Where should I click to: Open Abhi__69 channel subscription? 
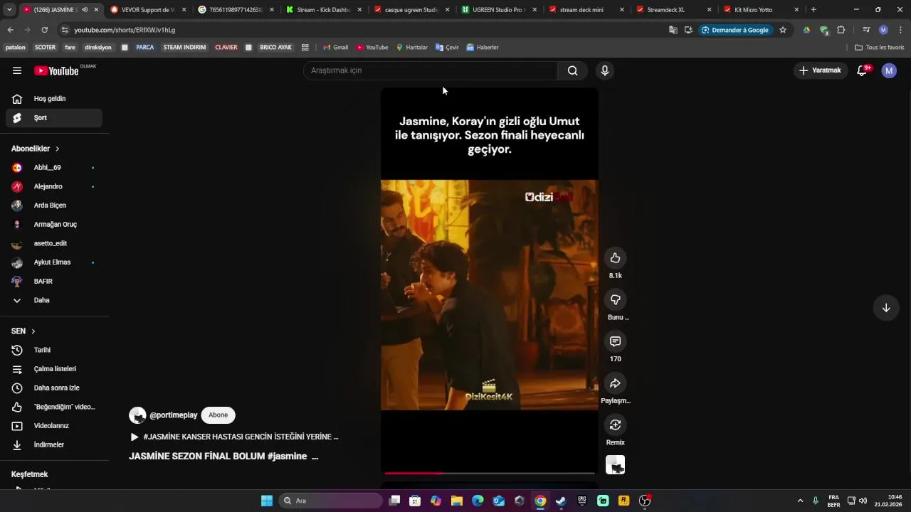pyautogui.click(x=54, y=168)
